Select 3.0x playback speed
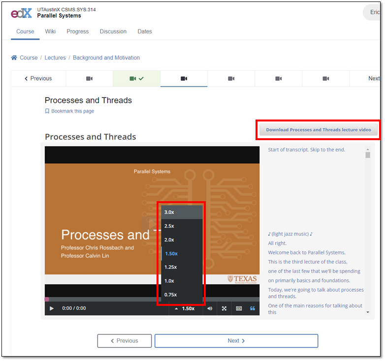This screenshot has height=361, width=385. [182, 212]
